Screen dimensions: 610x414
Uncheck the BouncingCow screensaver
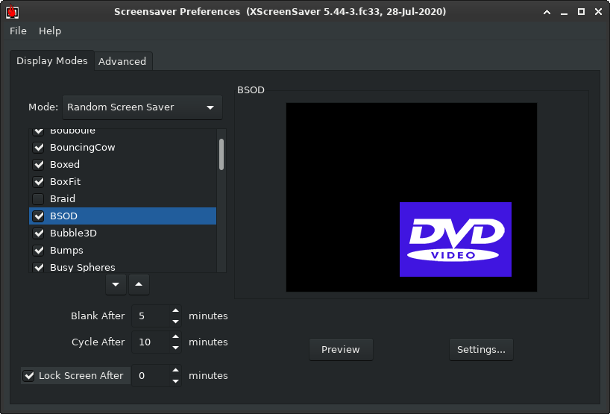38,148
